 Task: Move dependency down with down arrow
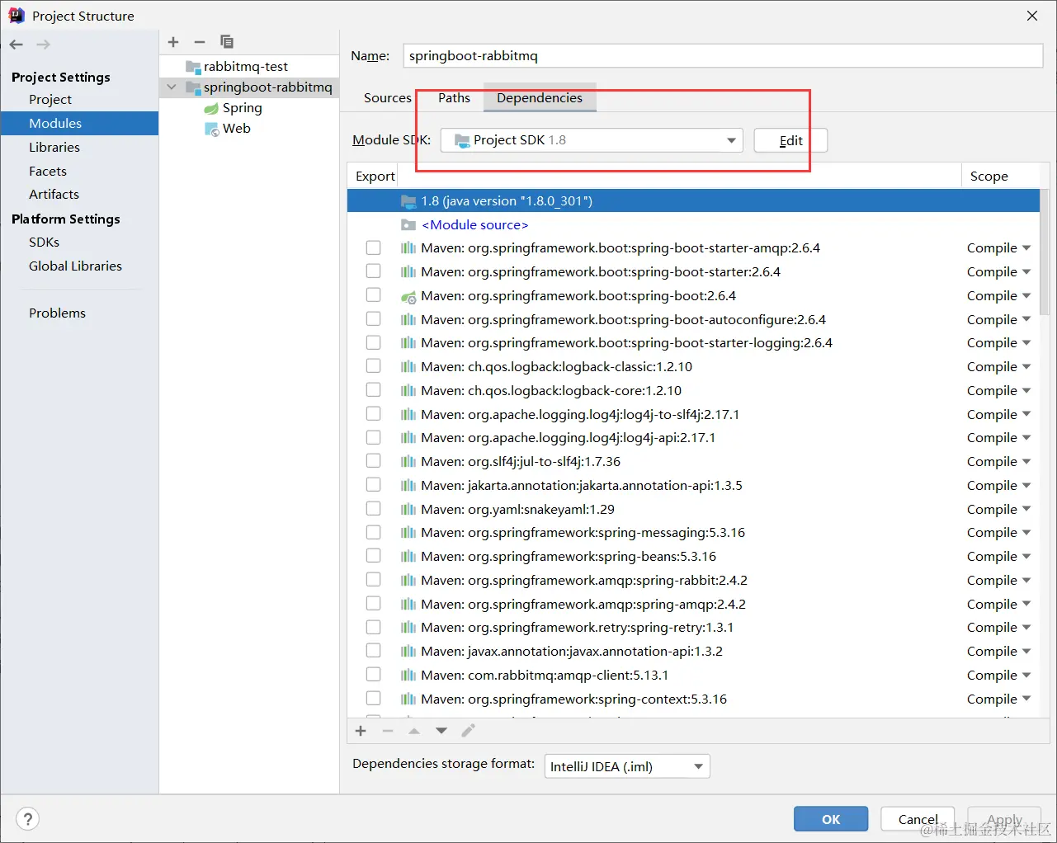441,731
